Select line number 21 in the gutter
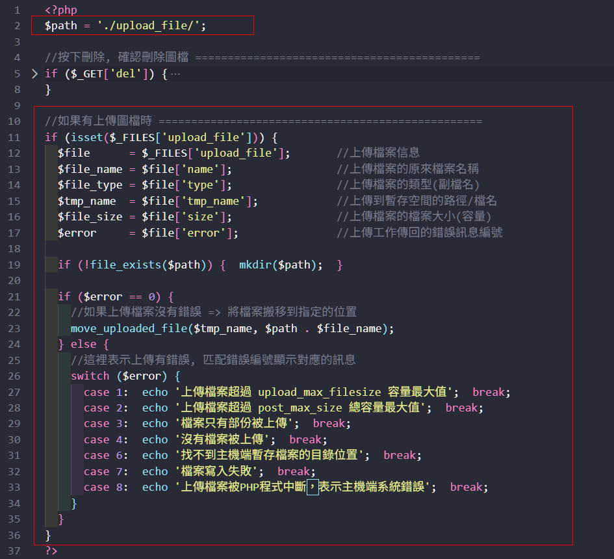The image size is (614, 559). pyautogui.click(x=14, y=296)
